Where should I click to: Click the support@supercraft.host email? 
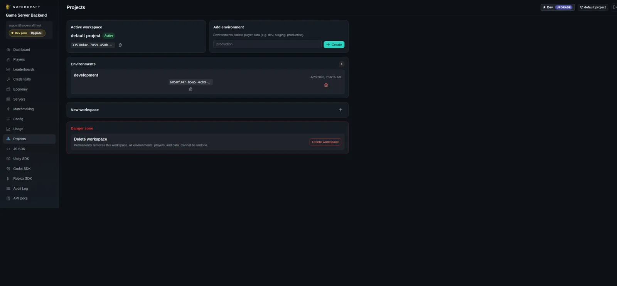coord(25,25)
